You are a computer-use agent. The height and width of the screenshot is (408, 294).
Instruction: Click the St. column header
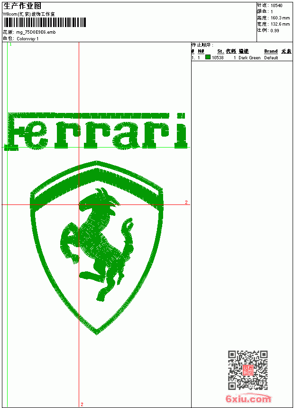(x=220, y=51)
